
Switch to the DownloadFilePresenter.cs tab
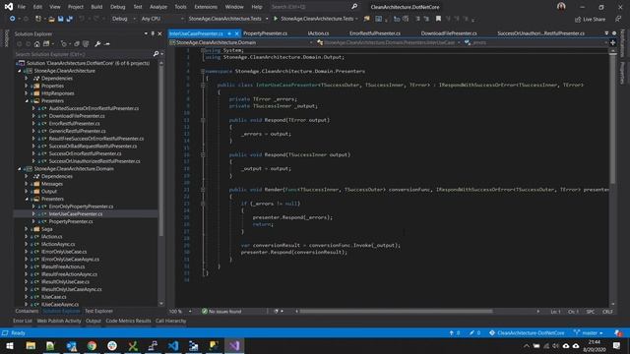(449, 33)
